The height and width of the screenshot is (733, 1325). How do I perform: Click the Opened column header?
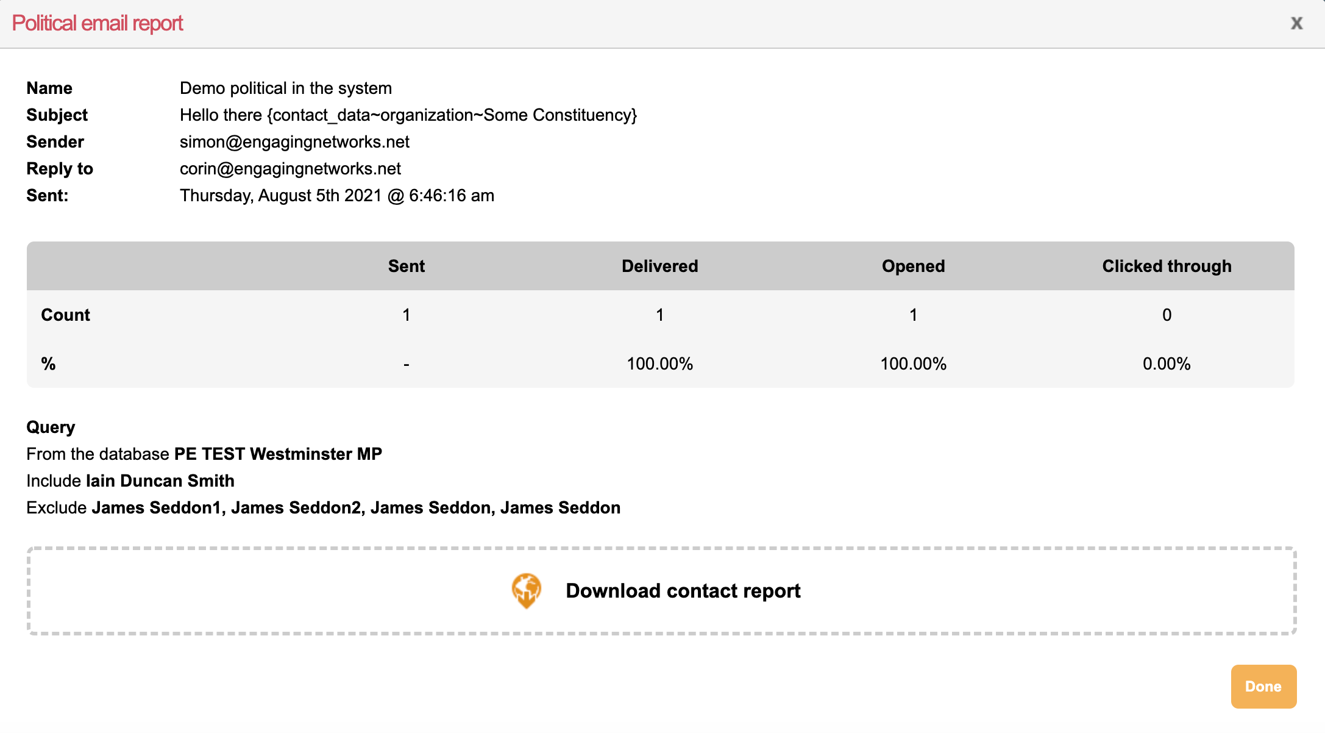point(913,266)
